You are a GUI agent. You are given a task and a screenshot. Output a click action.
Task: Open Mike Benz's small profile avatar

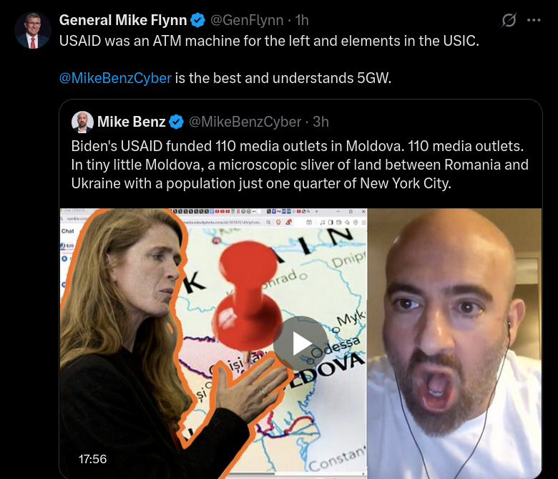[82, 122]
